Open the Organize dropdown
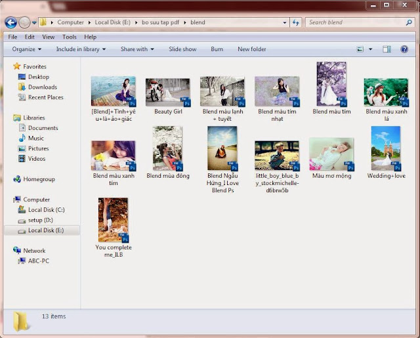This screenshot has height=338, width=420. (x=26, y=49)
